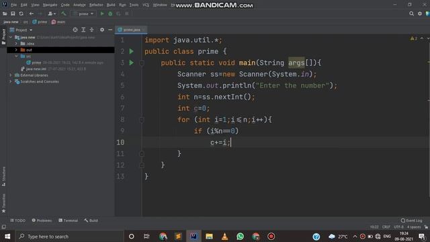Click the 4 spaces indent status item

[414, 227]
